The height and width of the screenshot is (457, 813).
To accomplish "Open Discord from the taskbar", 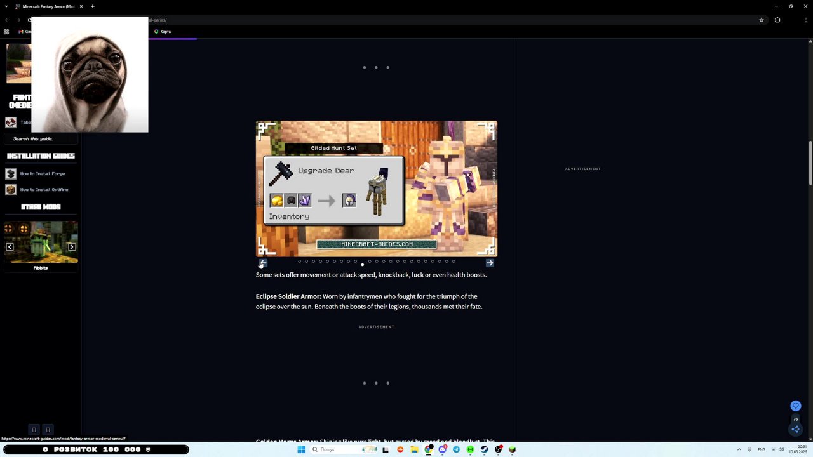I will click(x=442, y=449).
